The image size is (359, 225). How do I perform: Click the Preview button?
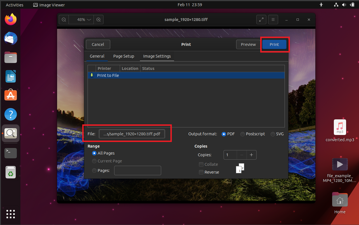pos(248,44)
